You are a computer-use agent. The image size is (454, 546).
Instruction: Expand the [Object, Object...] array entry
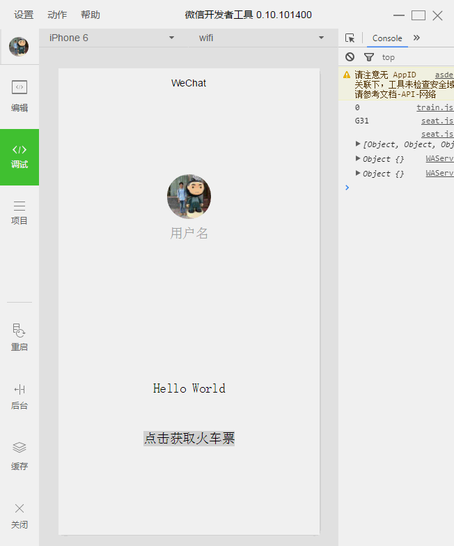(x=359, y=144)
